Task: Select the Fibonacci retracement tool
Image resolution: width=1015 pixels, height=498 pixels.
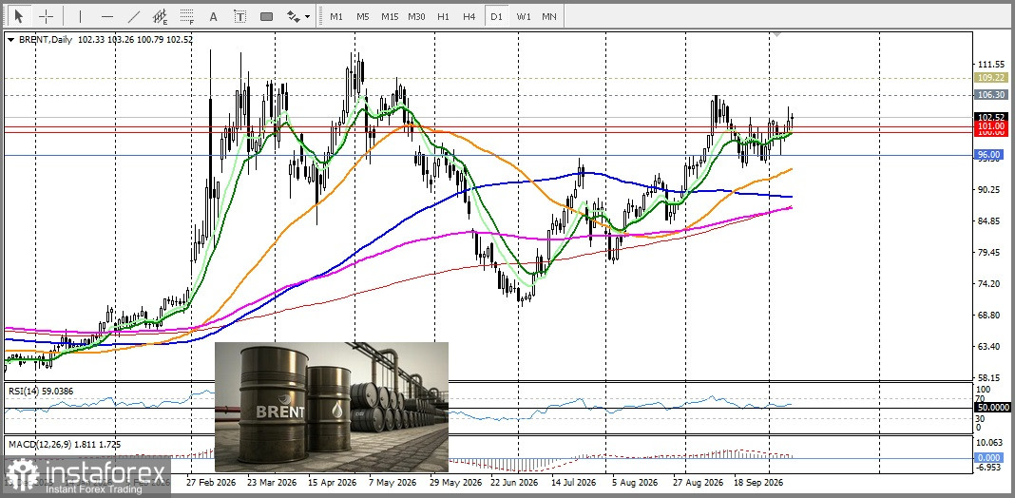Action: click(187, 15)
